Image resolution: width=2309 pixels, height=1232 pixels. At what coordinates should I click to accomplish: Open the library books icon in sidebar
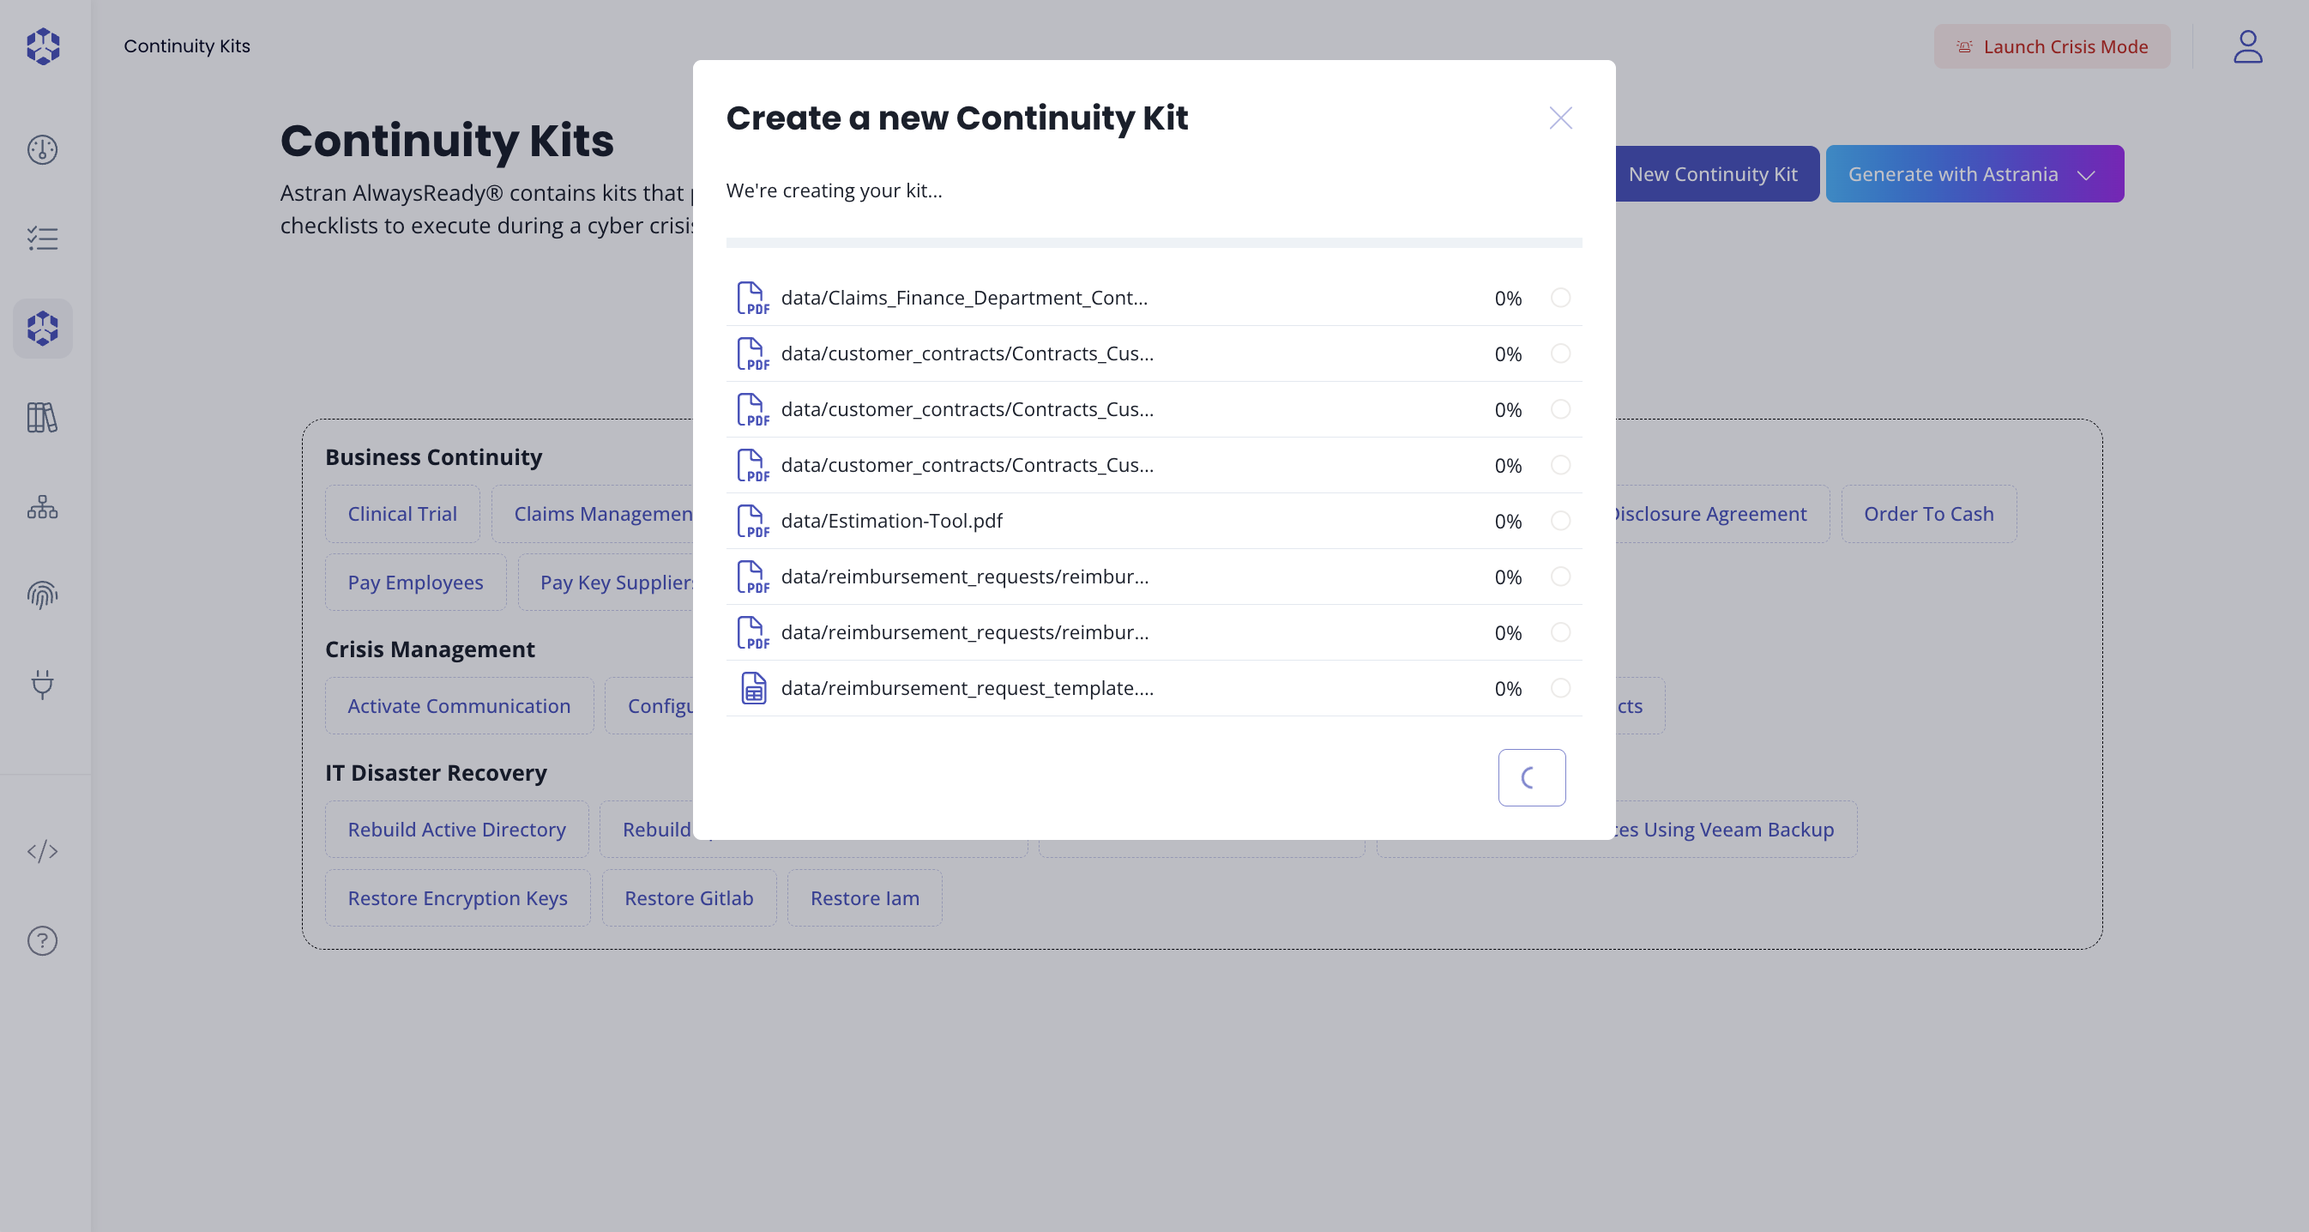click(x=42, y=418)
